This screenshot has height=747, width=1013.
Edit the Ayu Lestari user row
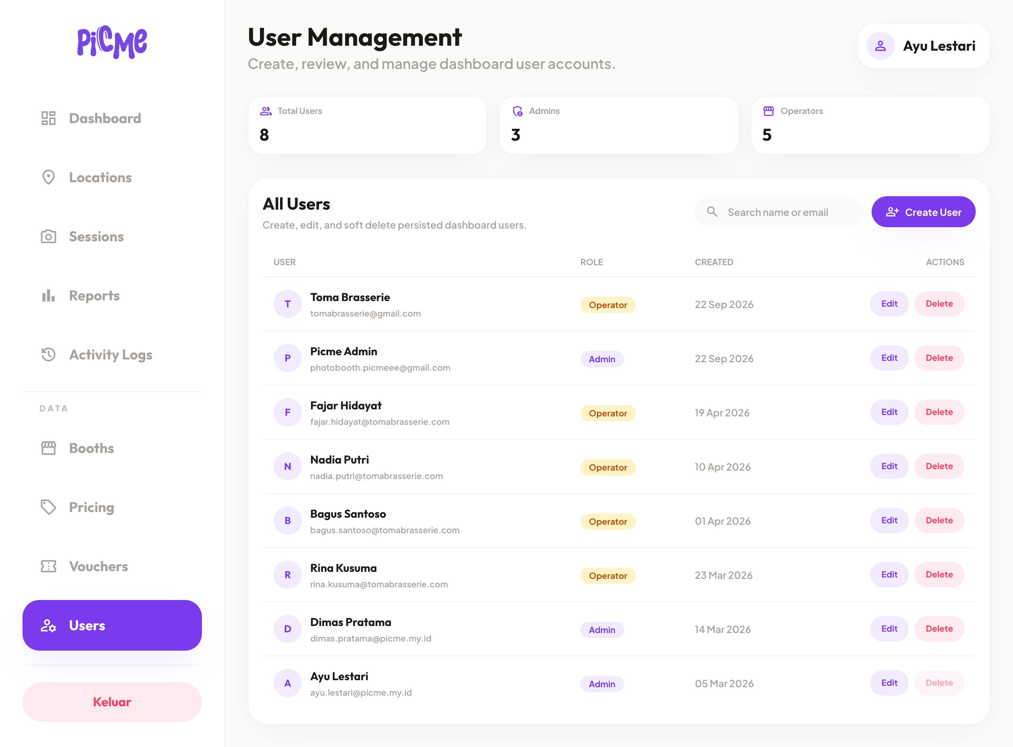coord(889,683)
